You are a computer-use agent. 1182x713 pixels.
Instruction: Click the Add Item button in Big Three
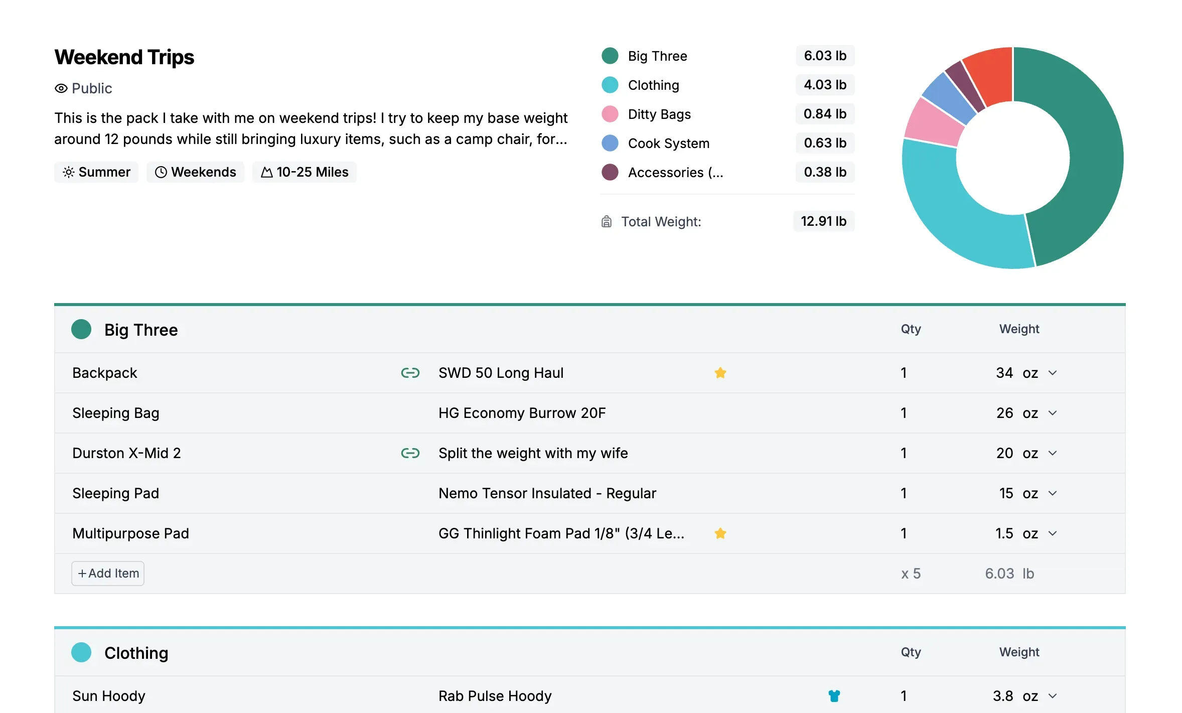click(107, 573)
